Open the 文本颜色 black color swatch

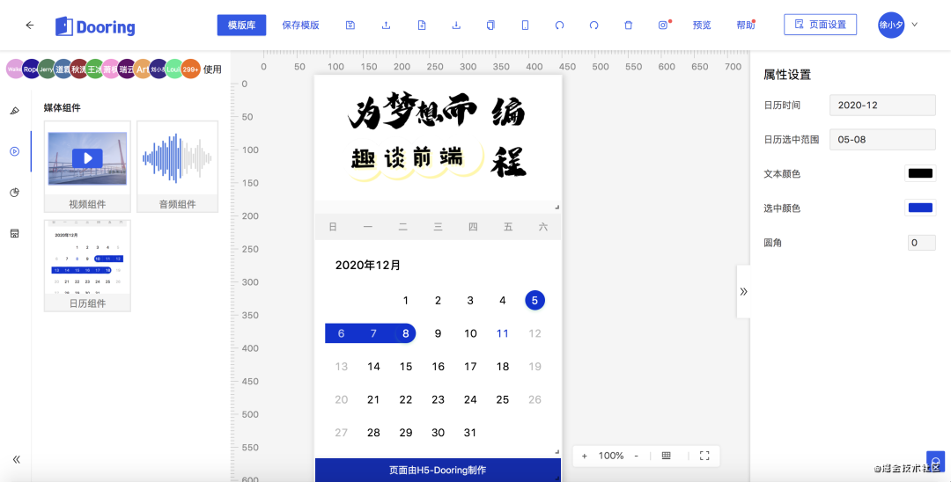(x=920, y=174)
